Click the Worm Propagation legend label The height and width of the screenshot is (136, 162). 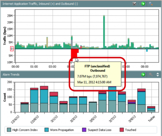tap(62, 130)
